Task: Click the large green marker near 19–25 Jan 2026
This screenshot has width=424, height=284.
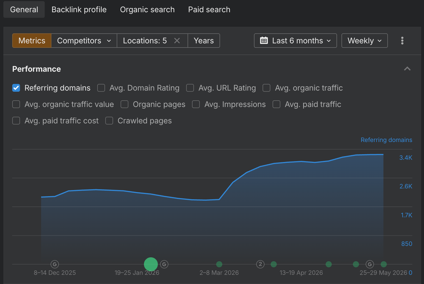Action: click(151, 264)
